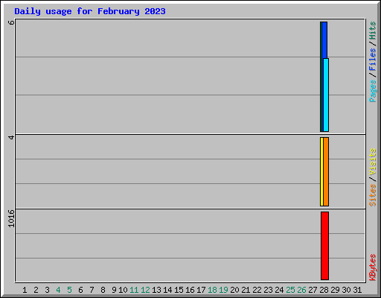
Task: Click green weekend day '26' on the x-axis
Action: [x=301, y=290]
